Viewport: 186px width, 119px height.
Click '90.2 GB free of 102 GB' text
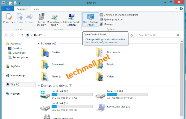64,110
